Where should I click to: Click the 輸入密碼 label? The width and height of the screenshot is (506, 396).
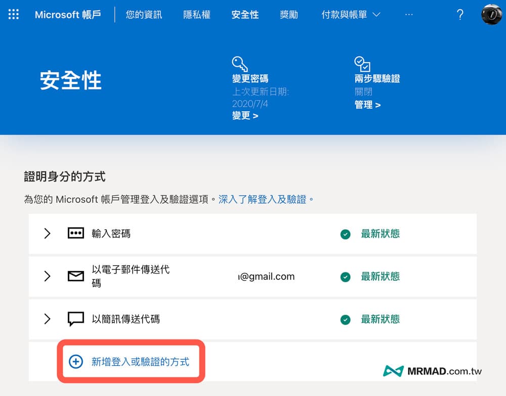coord(111,233)
